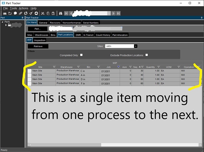Image resolution: width=204 pixels, height=152 pixels.
Task: Jump to the first record arrow
Action: click(x=66, y=13)
